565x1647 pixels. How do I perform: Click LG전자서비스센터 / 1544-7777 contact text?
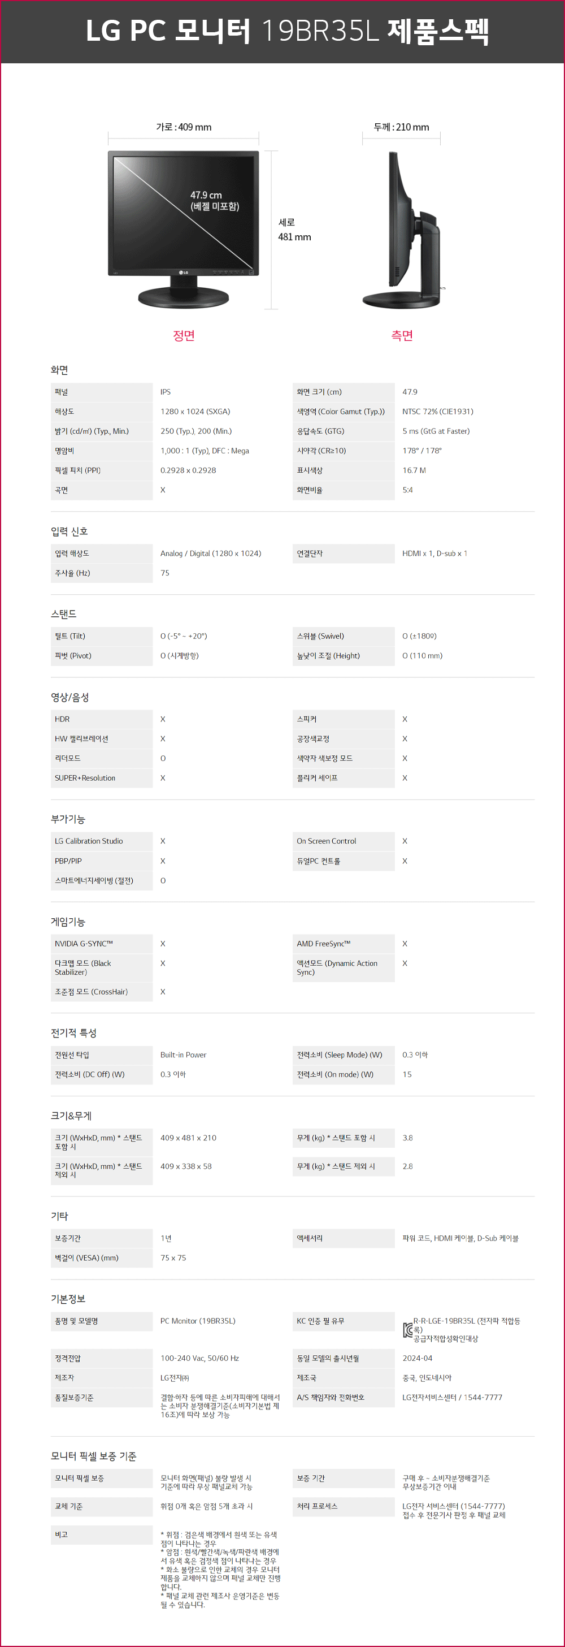[x=452, y=1397]
